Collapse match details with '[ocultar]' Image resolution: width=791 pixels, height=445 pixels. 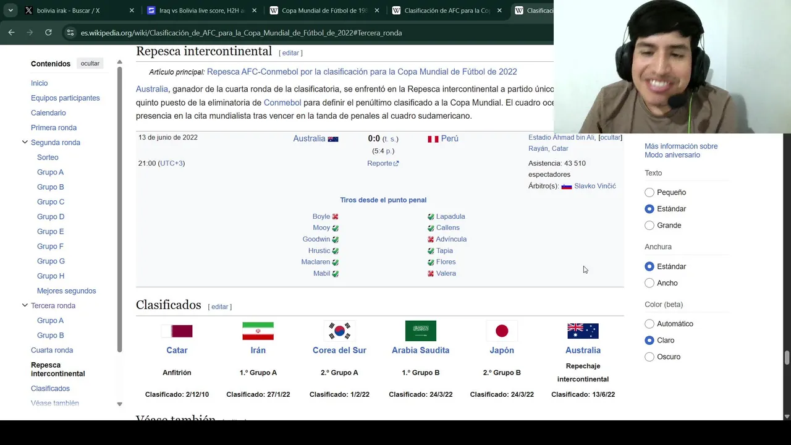(x=611, y=137)
